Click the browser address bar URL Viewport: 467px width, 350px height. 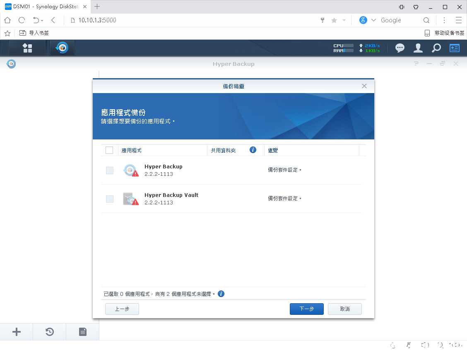tap(97, 20)
